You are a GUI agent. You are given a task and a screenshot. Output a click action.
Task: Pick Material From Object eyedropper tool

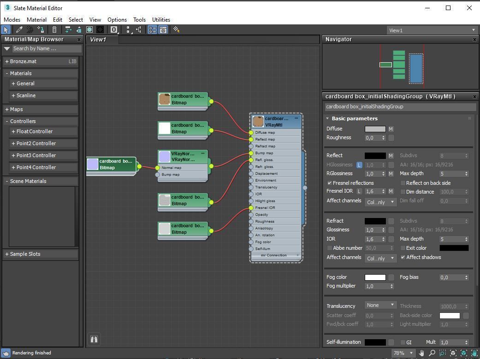click(19, 29)
